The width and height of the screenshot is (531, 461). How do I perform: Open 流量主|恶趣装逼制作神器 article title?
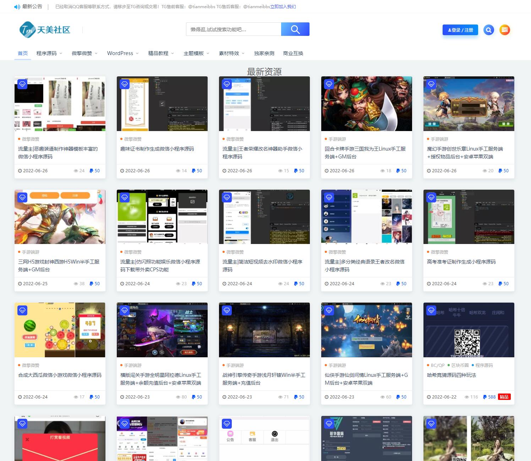tap(58, 153)
